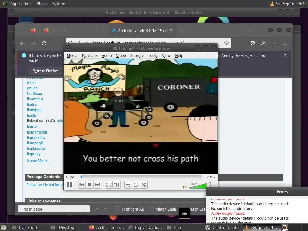Screen dimensions: 308x231
Task: Click the show desktop icon in taskbar
Action: pyautogui.click(x=4, y=228)
